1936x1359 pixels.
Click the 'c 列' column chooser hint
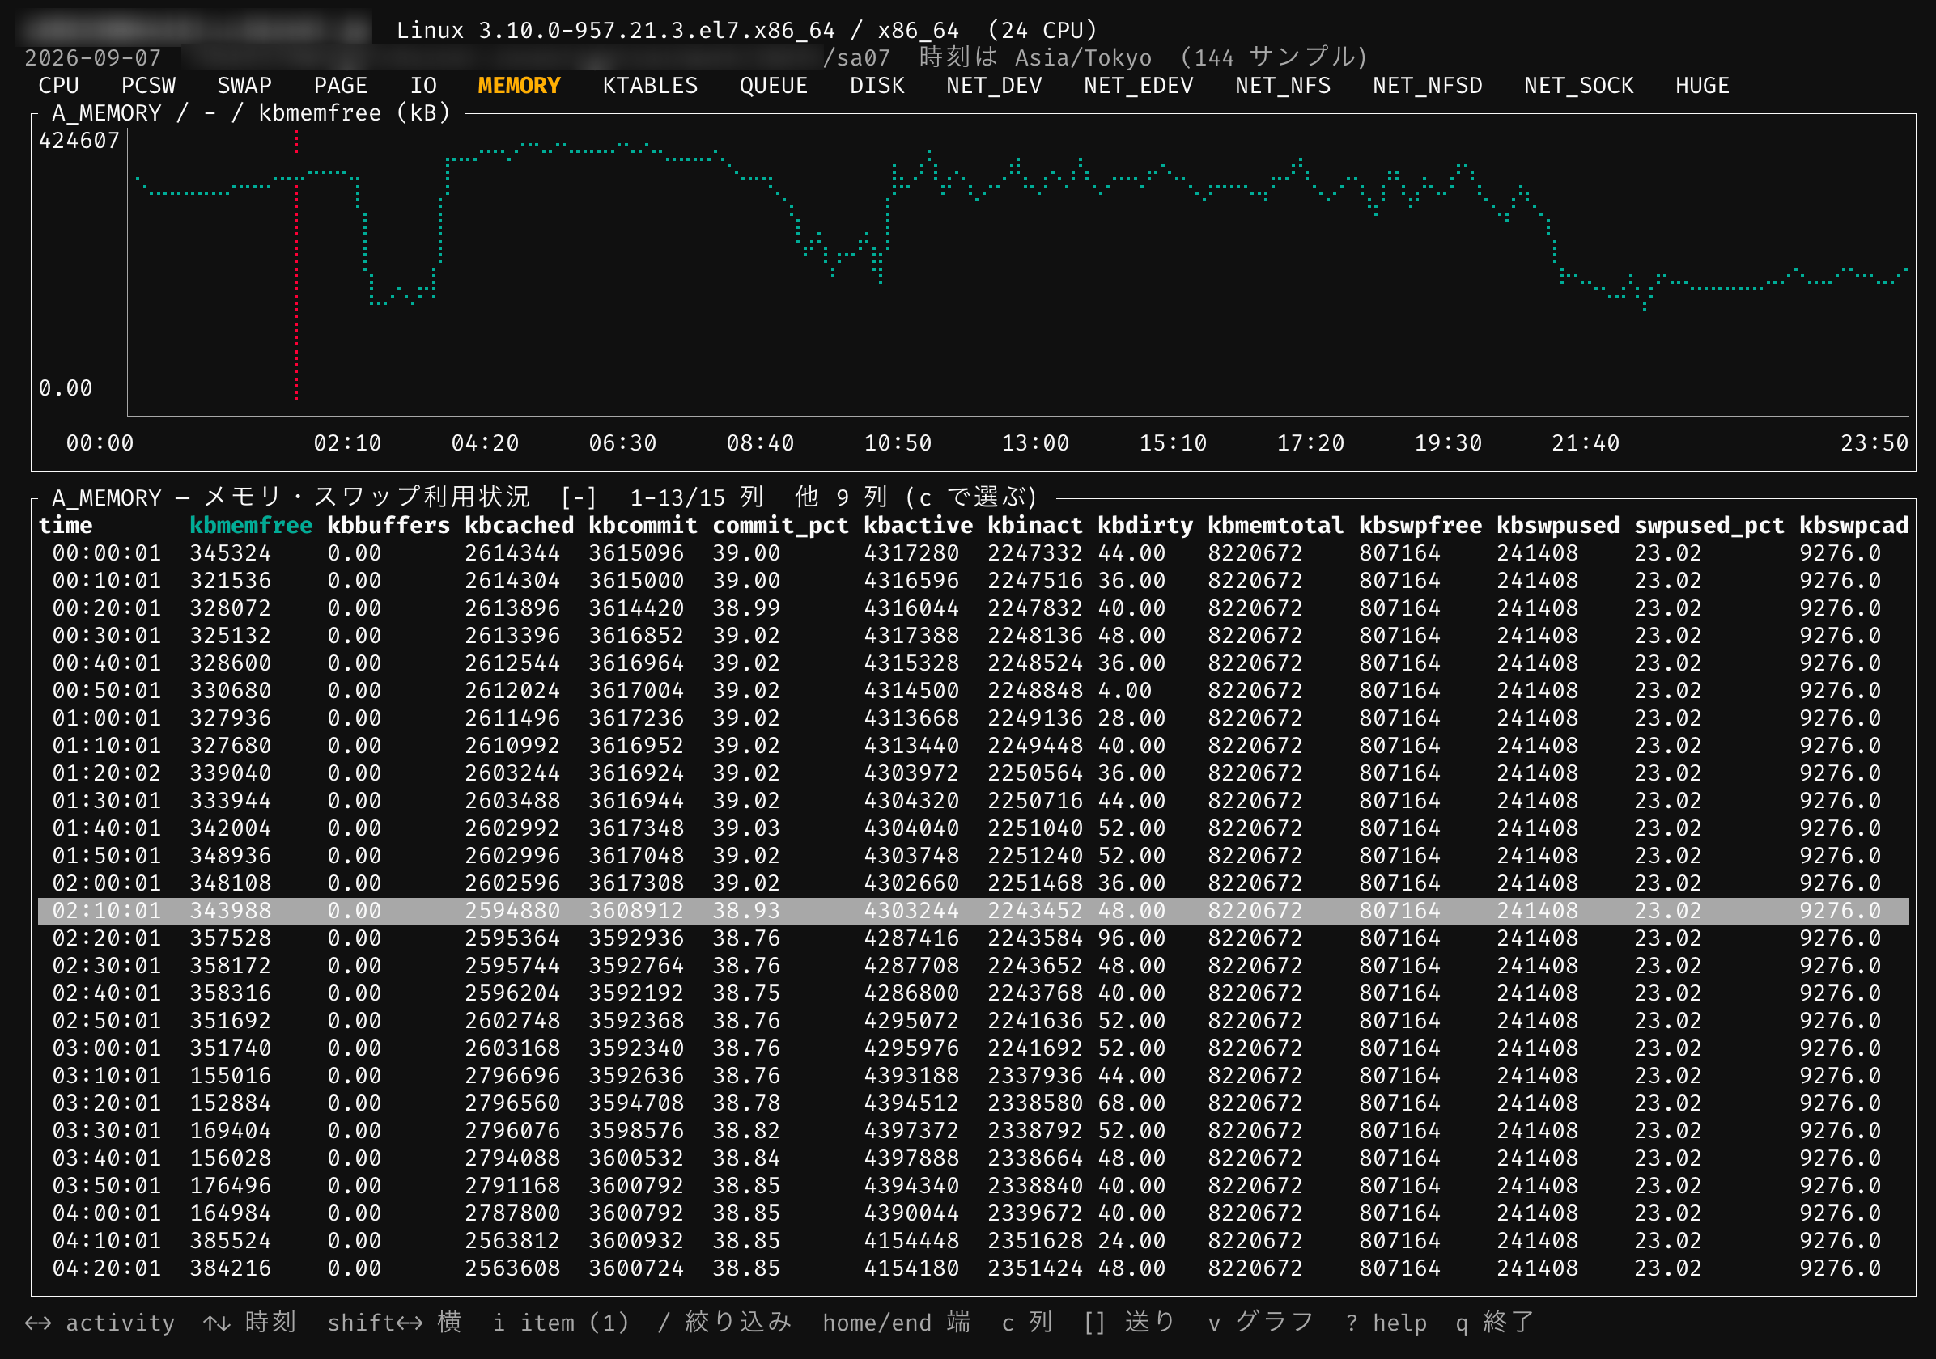[x=1027, y=1323]
